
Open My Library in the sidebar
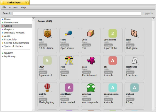(17, 57)
